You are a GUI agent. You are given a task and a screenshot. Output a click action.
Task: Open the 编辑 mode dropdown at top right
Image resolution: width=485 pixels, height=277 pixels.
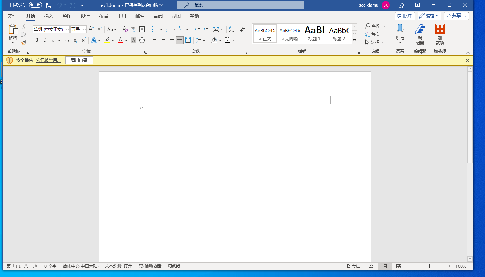pyautogui.click(x=429, y=16)
